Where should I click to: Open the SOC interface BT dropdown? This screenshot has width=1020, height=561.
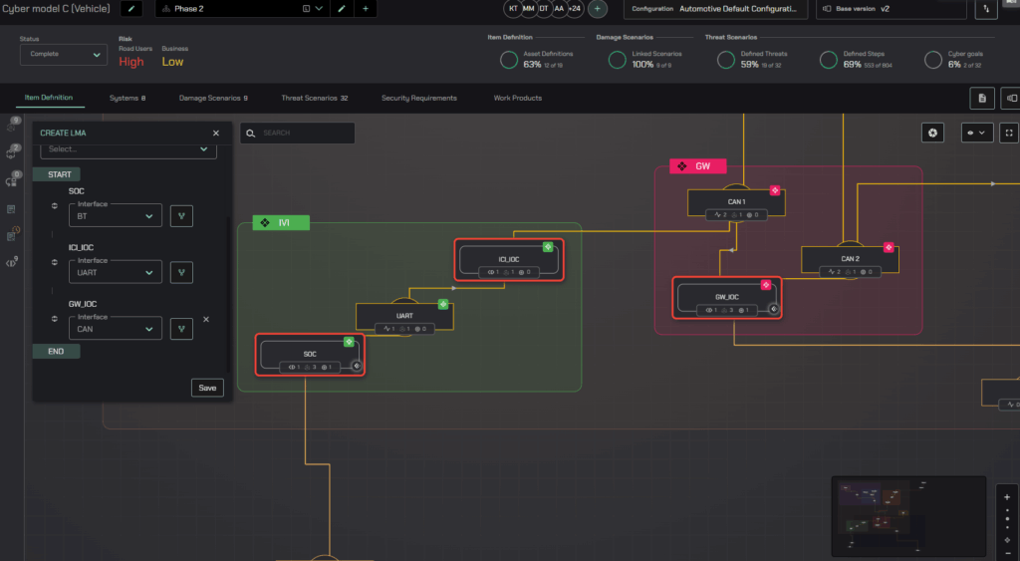point(116,216)
